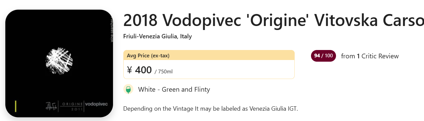Screen dimensions: 424x121
Task: Click the bold '1' in Critic Review count
Action: pyautogui.click(x=358, y=56)
